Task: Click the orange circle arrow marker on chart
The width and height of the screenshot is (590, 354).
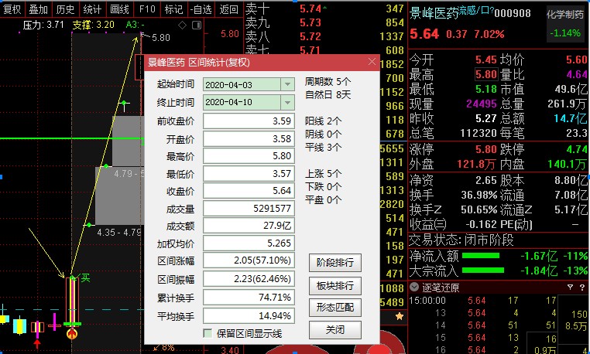Action: tap(72, 334)
